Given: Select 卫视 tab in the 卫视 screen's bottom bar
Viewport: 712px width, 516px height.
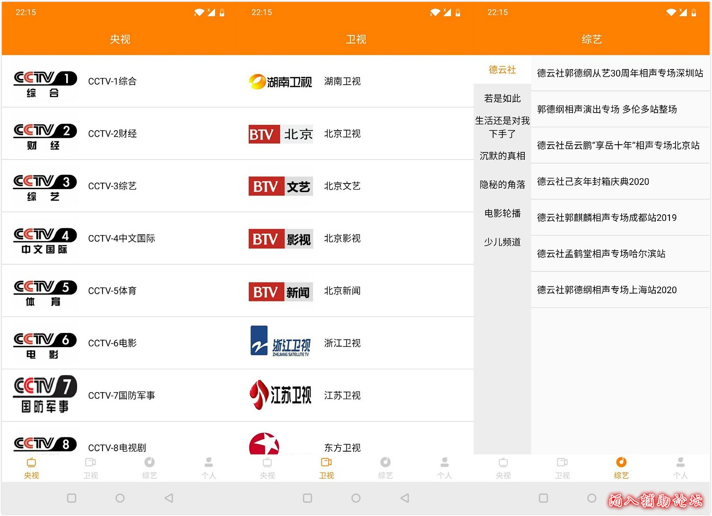Looking at the screenshot, I should 326,468.
